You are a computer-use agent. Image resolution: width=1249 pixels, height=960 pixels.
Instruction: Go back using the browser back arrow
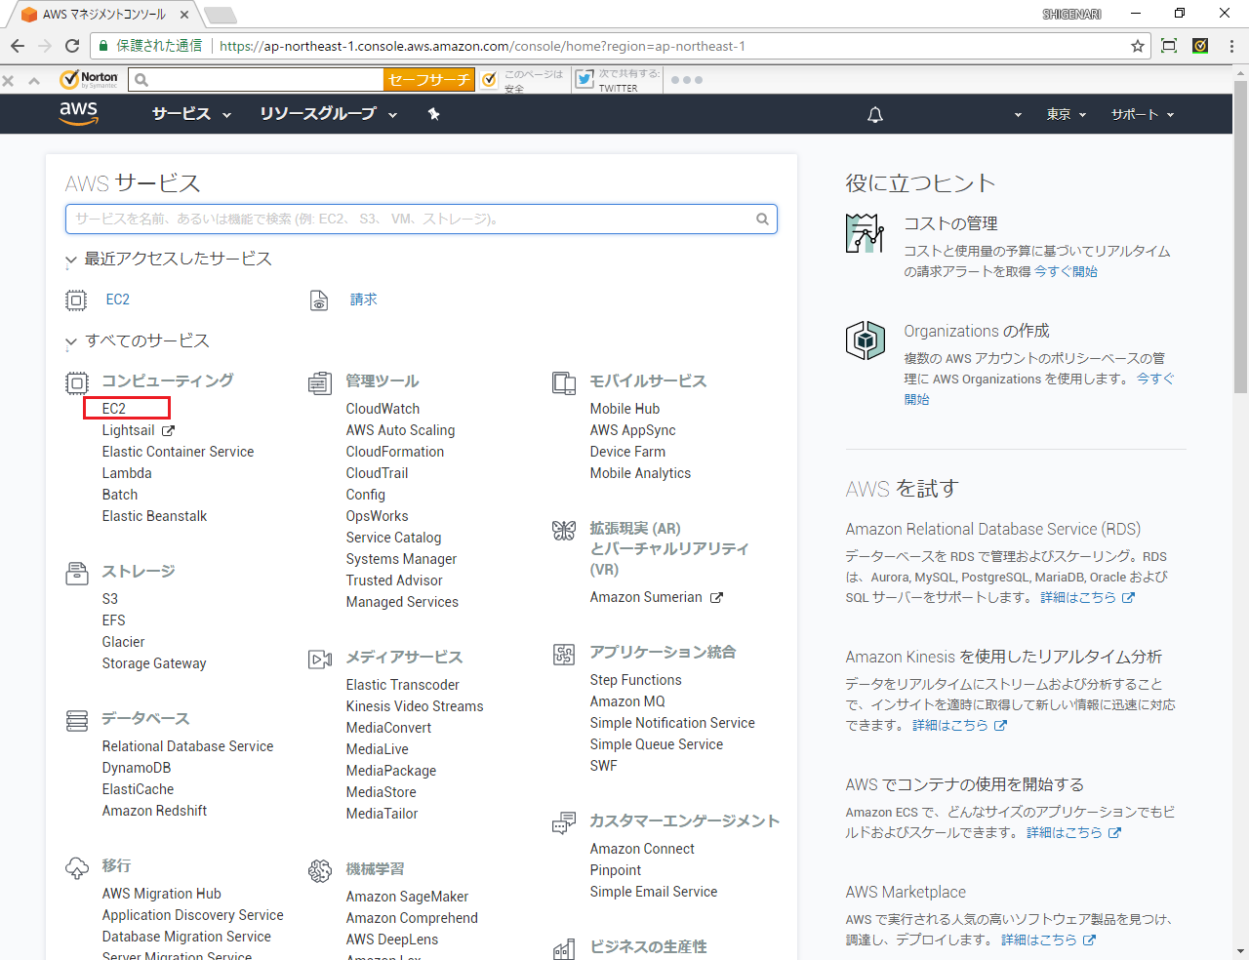click(17, 46)
